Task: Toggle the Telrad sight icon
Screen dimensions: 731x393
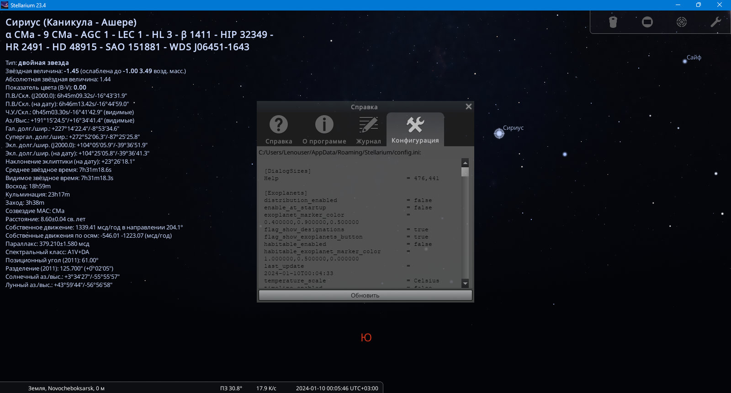Action: click(x=682, y=22)
